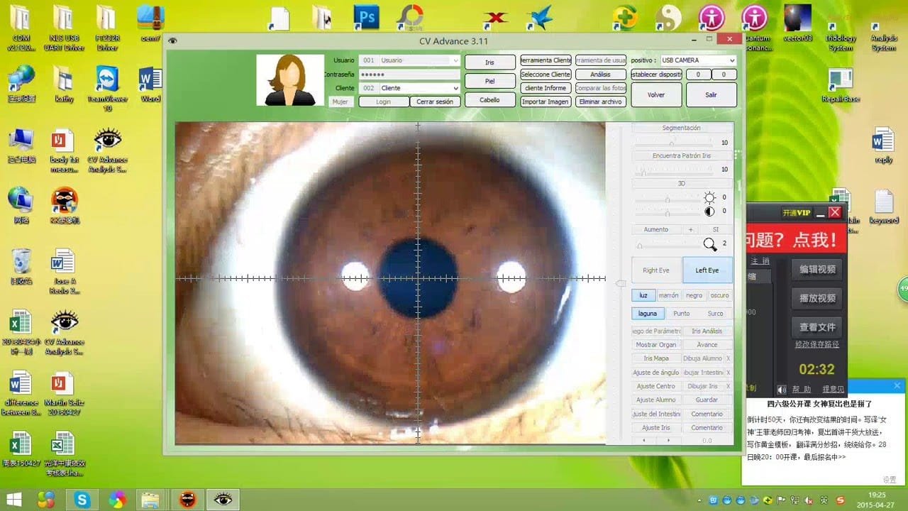The image size is (908, 511).
Task: Click the magnifier zoom icon
Action: point(709,245)
